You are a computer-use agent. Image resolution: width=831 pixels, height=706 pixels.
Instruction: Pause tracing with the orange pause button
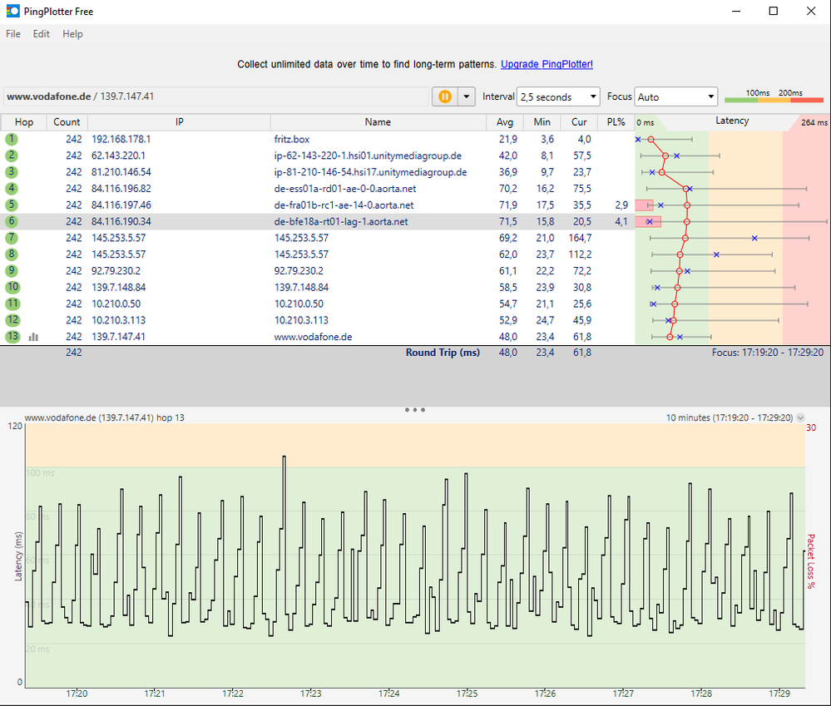445,96
